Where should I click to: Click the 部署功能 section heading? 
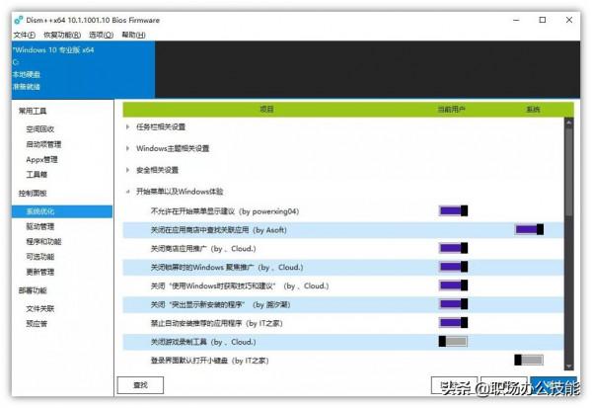point(33,290)
